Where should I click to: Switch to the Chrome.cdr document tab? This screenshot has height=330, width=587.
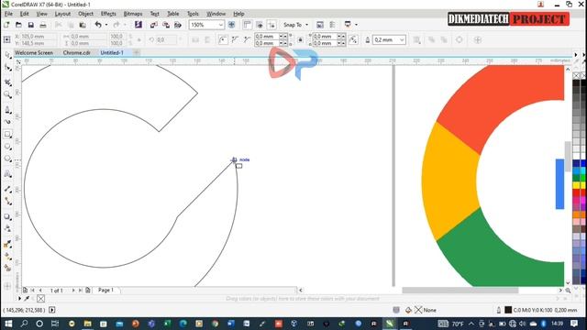coord(77,53)
